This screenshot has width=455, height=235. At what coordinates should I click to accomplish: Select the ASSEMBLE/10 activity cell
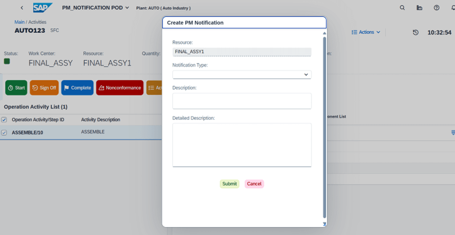(x=27, y=133)
